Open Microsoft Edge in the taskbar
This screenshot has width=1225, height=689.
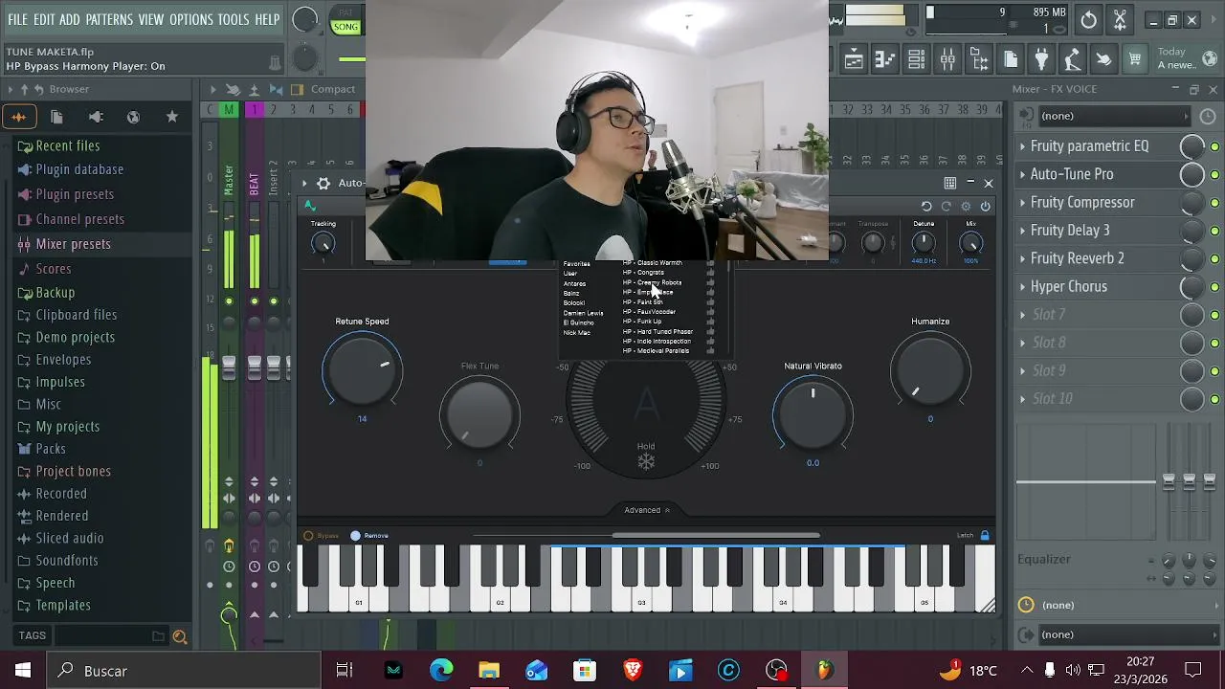coord(441,671)
